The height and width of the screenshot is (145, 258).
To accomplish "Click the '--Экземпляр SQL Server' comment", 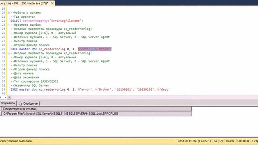I will tap(30, 85).
